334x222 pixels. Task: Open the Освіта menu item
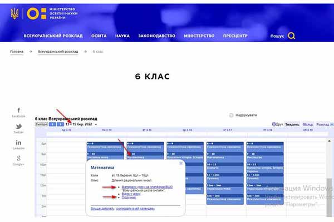tap(99, 36)
